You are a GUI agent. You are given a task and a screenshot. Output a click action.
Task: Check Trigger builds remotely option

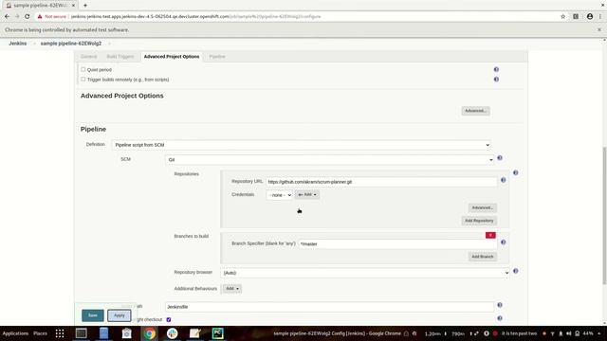point(83,80)
